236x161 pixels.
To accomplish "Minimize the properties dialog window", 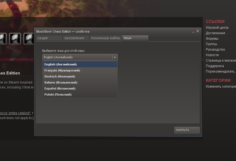I will click(x=193, y=32).
